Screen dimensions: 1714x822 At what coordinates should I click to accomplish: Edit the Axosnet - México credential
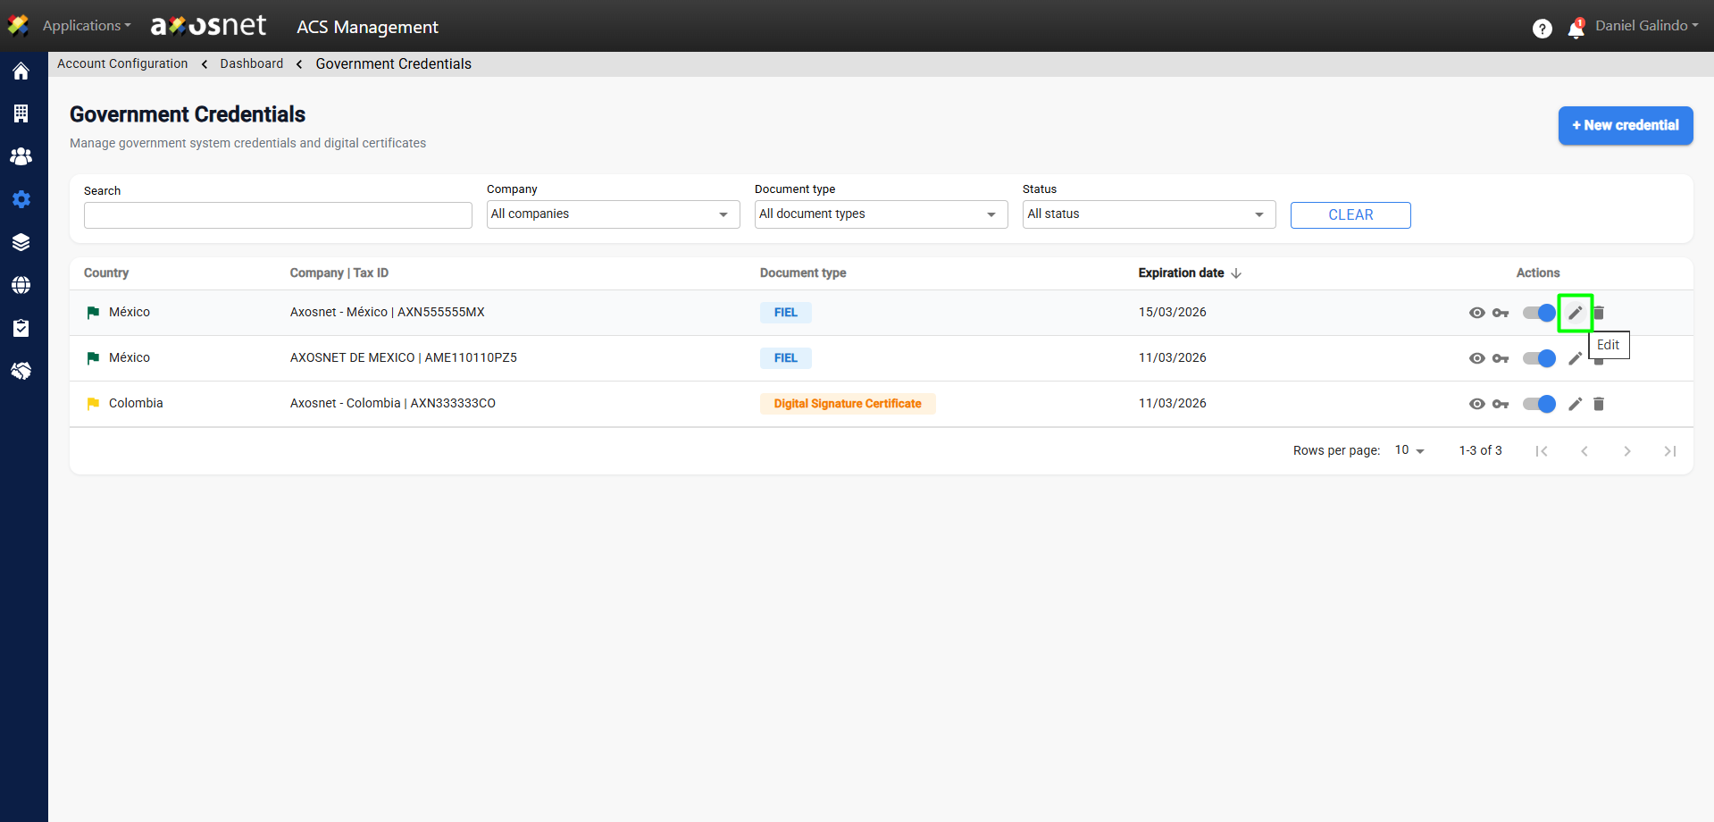1576,313
